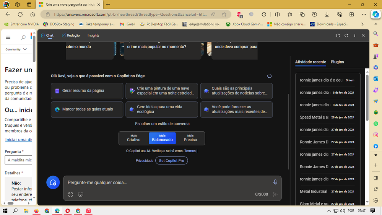Use the microphone voice input
The image size is (382, 215).
point(275,182)
